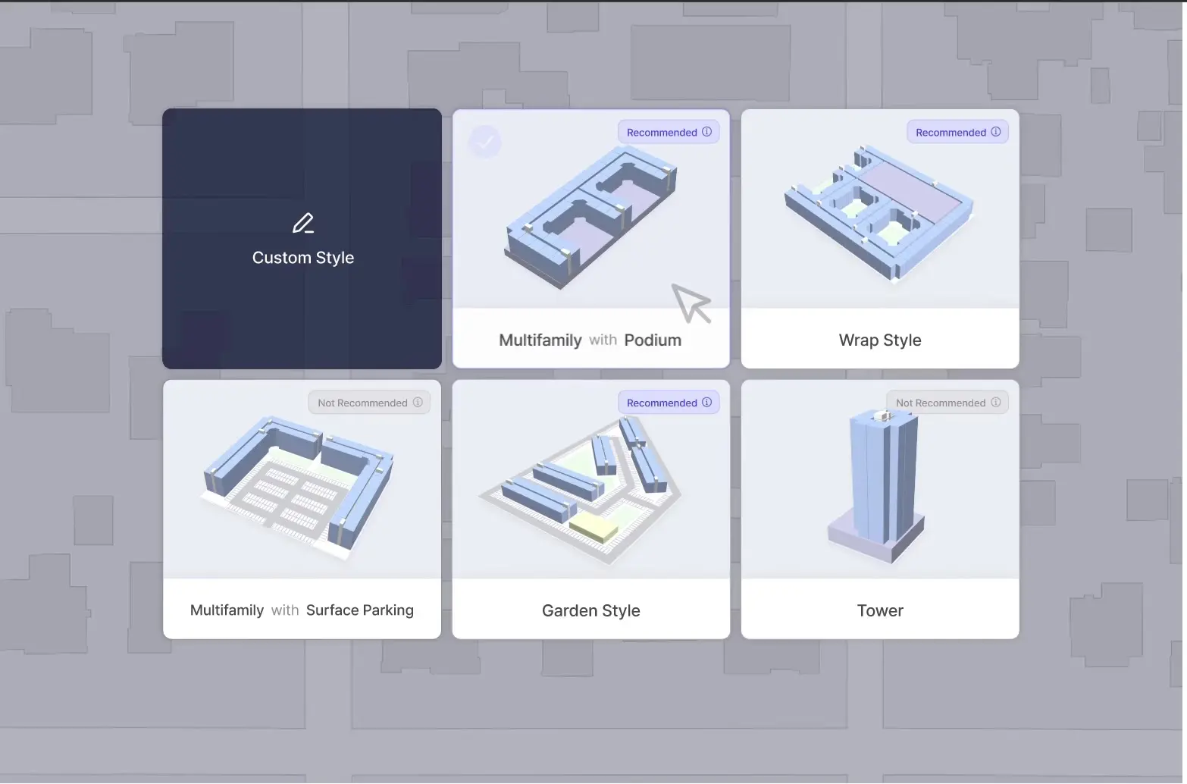Click the Tower title text
The image size is (1187, 784).
[x=880, y=611]
